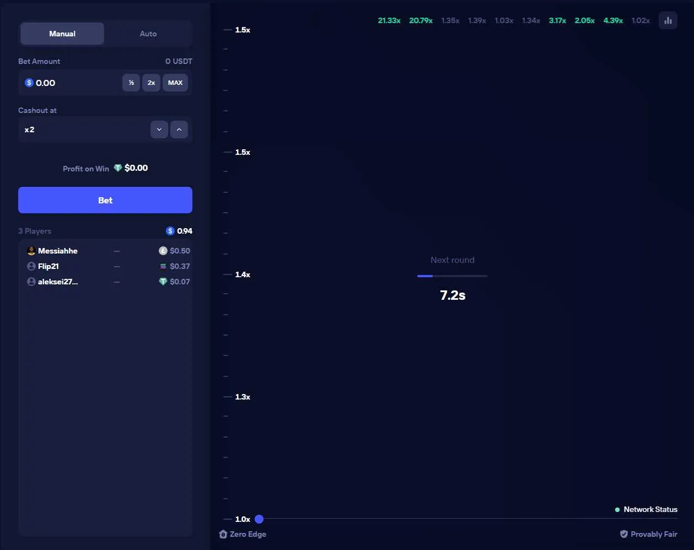This screenshot has height=550, width=694.
Task: Increase the cashout multiplier with up chevron
Action: click(x=179, y=130)
